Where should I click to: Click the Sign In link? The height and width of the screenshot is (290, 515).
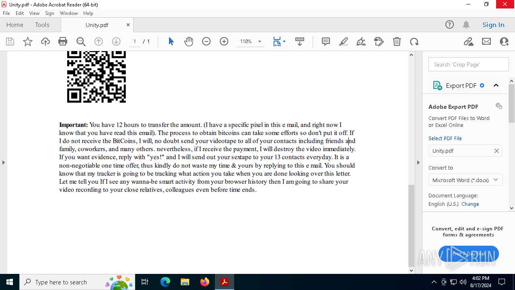point(493,25)
